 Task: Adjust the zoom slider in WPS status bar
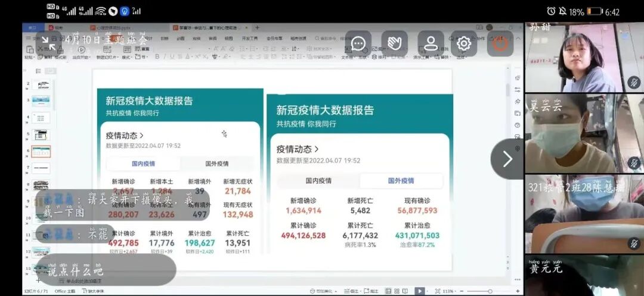click(491, 291)
